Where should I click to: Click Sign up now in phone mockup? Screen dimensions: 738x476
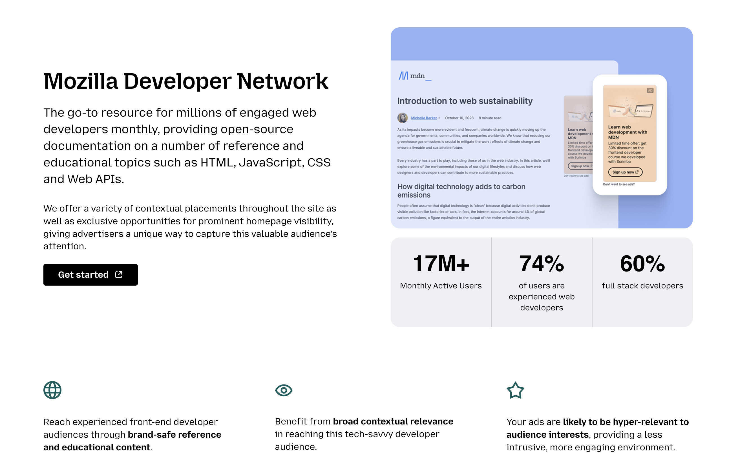[x=625, y=172]
